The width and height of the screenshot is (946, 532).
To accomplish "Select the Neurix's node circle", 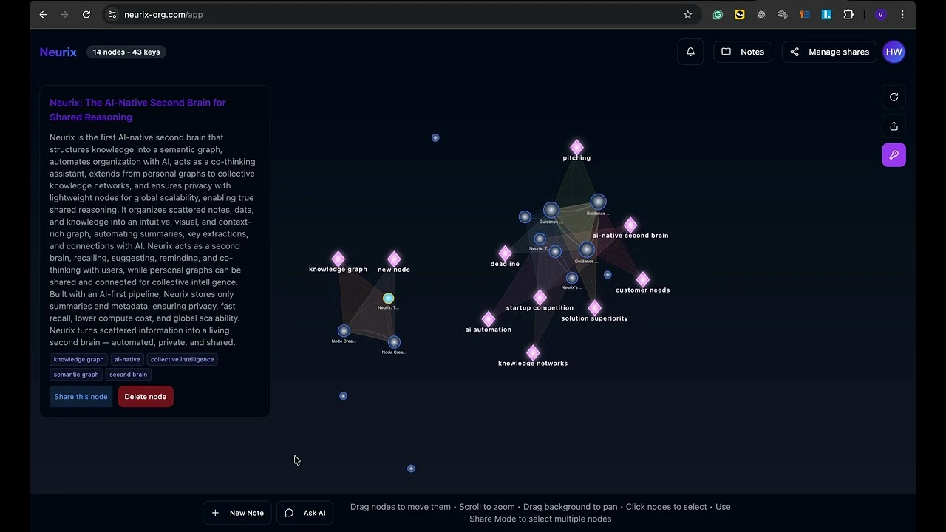I will (x=572, y=278).
